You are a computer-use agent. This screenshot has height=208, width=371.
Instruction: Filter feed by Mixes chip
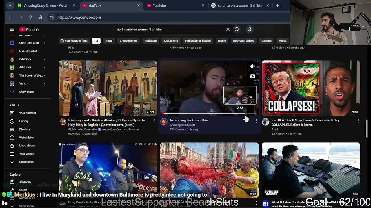(x=283, y=41)
